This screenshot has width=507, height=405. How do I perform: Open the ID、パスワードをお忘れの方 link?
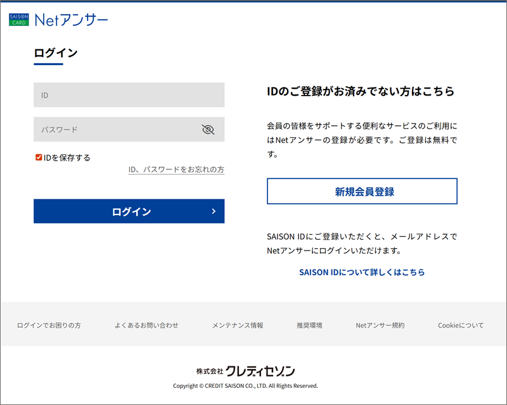[x=176, y=170]
